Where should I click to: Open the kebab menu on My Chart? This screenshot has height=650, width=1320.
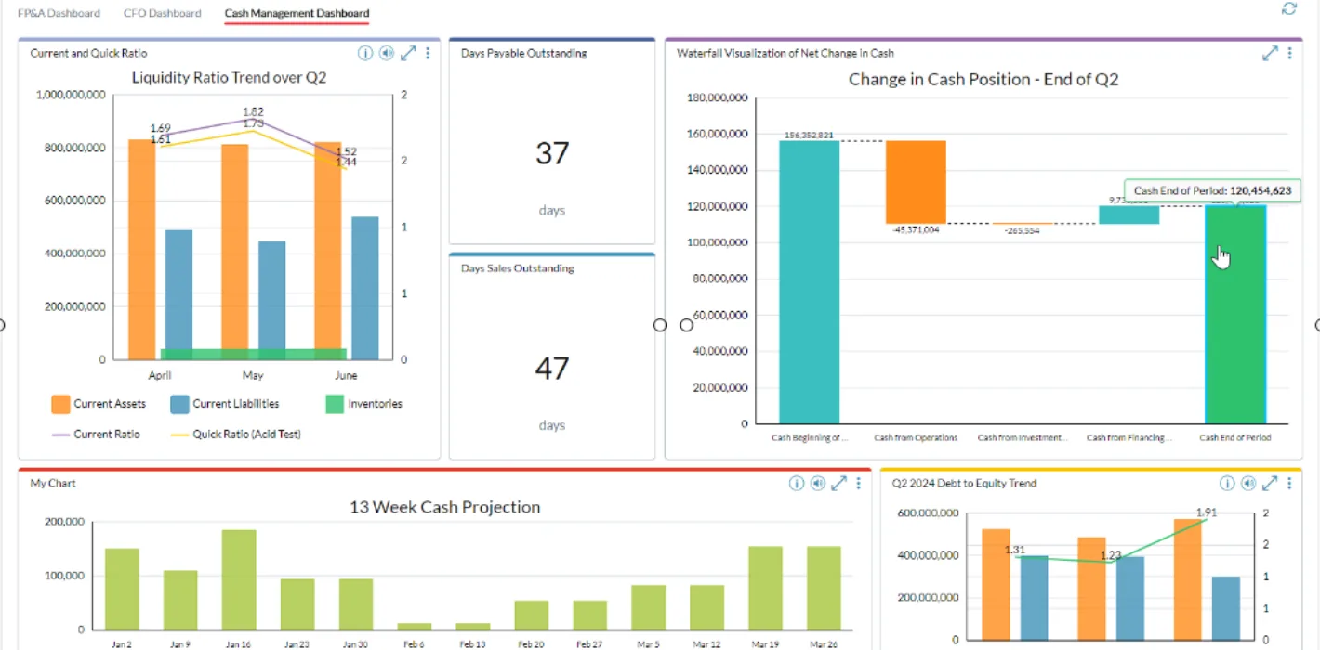[x=858, y=484]
